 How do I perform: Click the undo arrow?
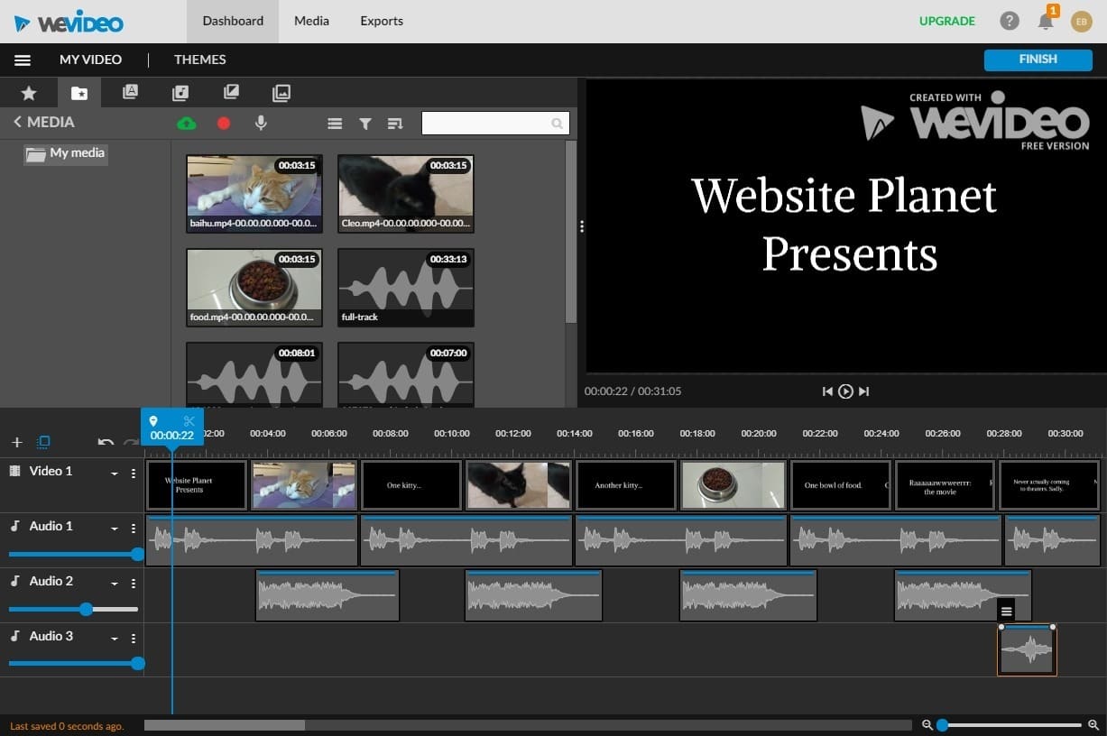pos(106,442)
